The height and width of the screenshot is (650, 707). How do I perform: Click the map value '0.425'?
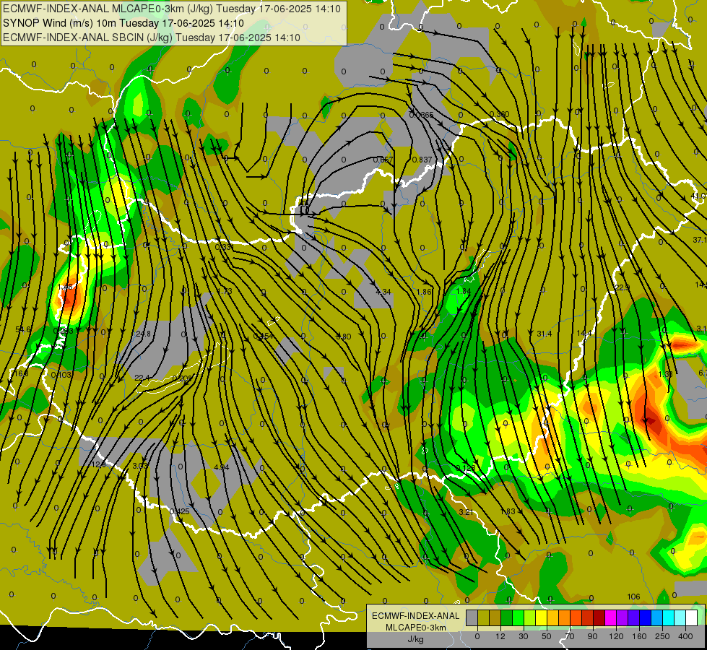click(x=179, y=511)
